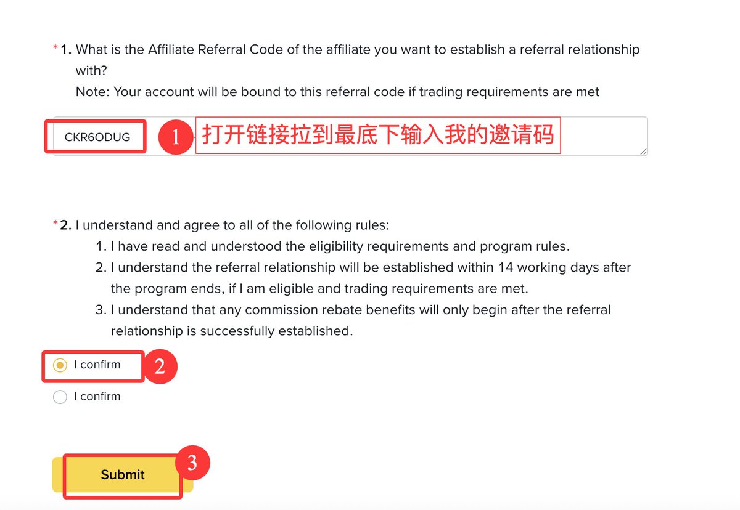Viewport: 740px width, 510px height.
Task: Click the question 1 heading about Affiliate Referral Code
Action: pos(358,49)
